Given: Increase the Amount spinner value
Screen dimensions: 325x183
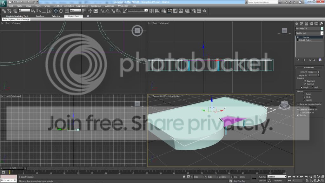Looking at the screenshot, I should point(319,71).
